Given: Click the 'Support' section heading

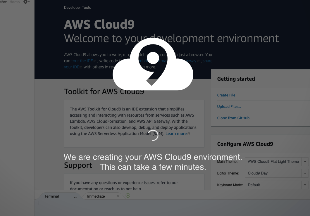Looking at the screenshot, I should coord(78,165).
